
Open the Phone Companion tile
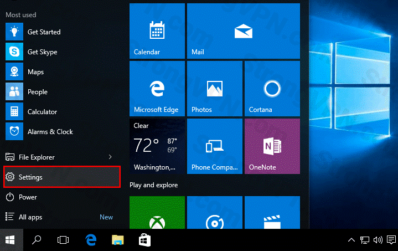215,146
